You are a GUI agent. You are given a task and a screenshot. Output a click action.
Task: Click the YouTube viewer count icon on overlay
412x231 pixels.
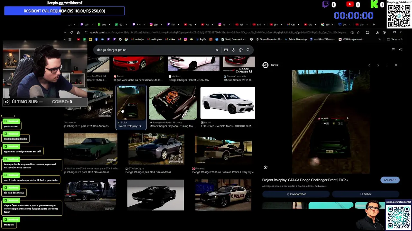[x=350, y=4]
